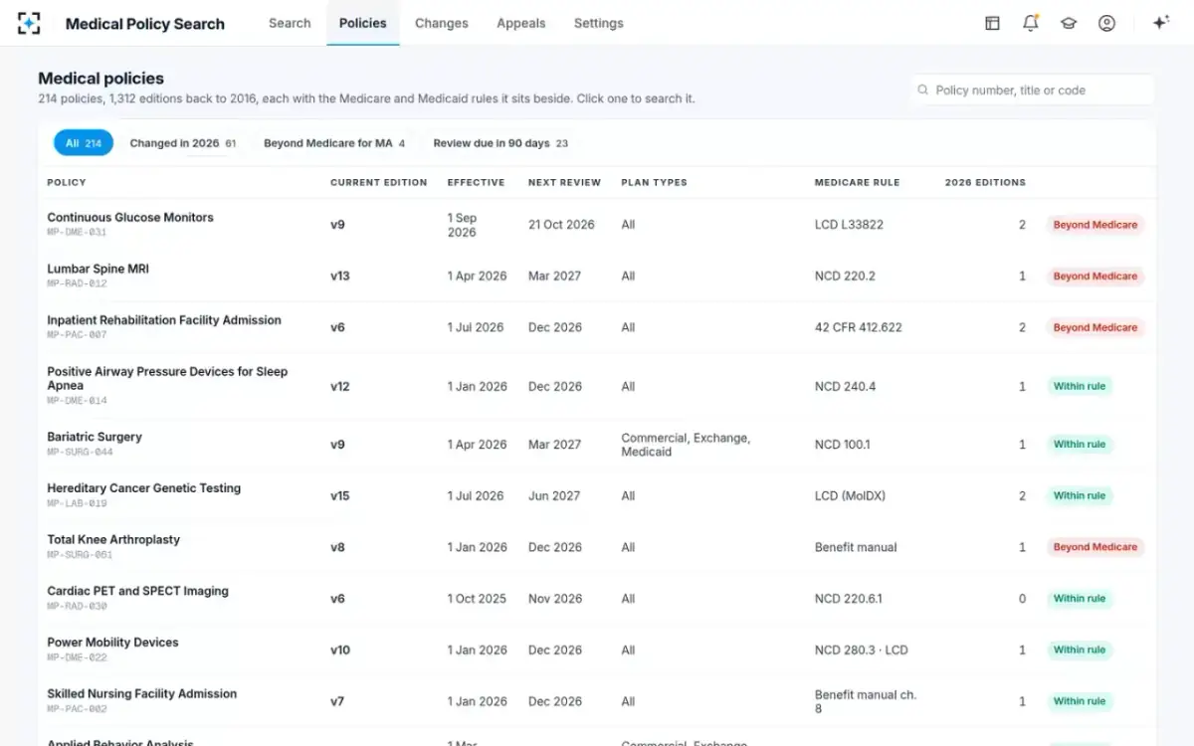Click Benefit manual ch. 8 rule
Image resolution: width=1194 pixels, height=746 pixels.
865,701
